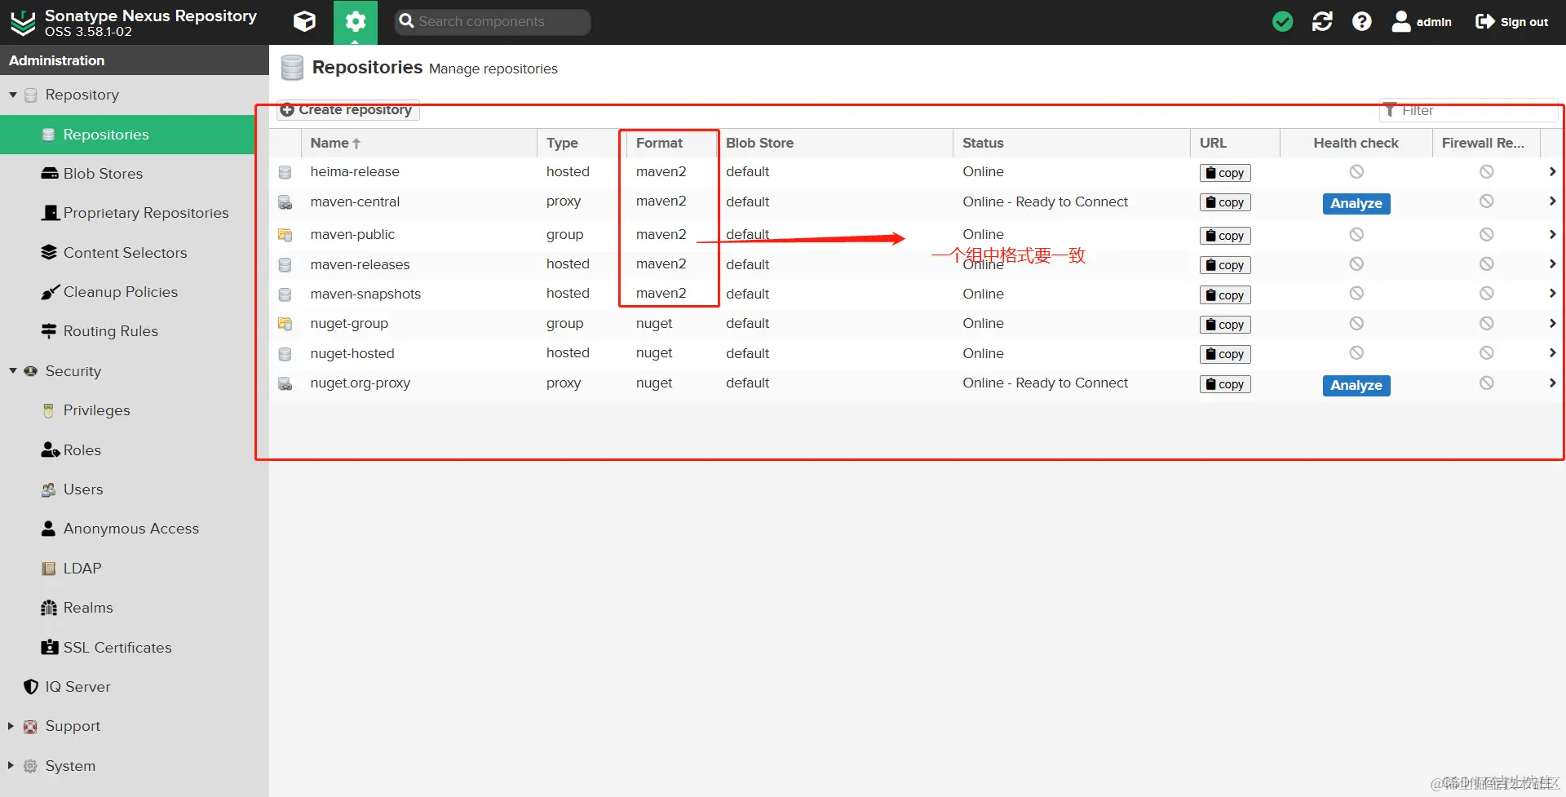Expand the Support tree section
This screenshot has height=797, width=1566.
[x=11, y=726]
